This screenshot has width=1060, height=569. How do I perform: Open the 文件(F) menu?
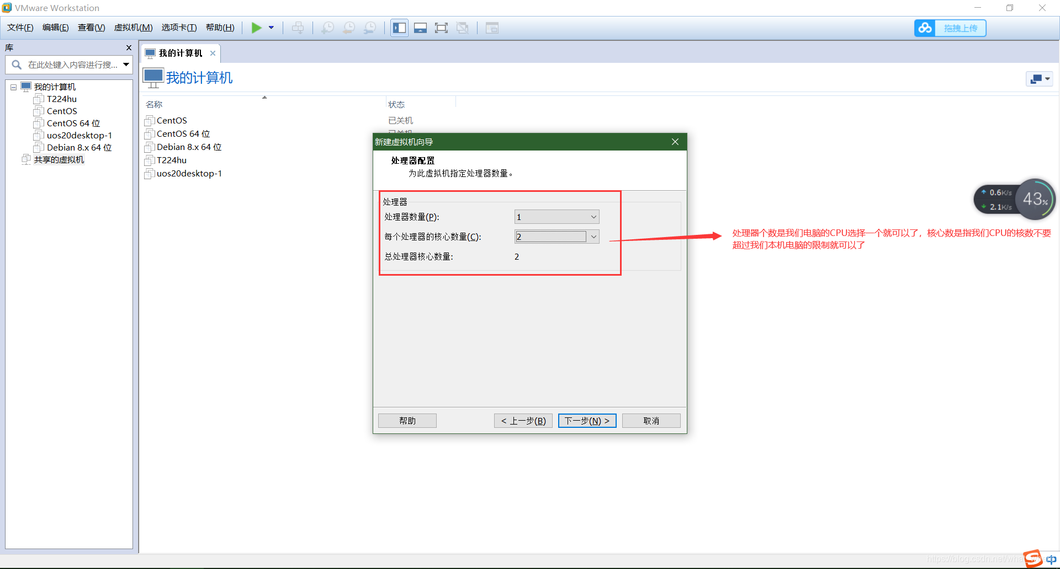pos(20,28)
